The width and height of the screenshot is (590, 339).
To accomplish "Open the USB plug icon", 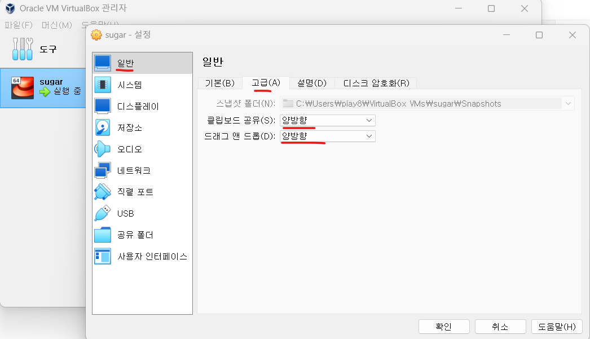I will [102, 213].
